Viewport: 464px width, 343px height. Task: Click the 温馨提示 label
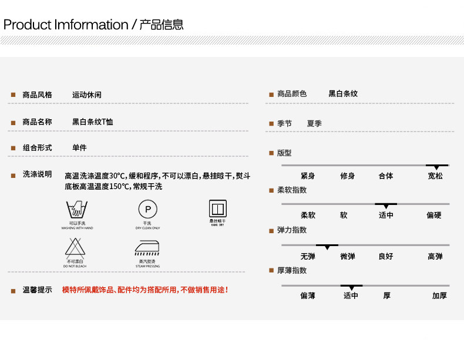coord(37,290)
